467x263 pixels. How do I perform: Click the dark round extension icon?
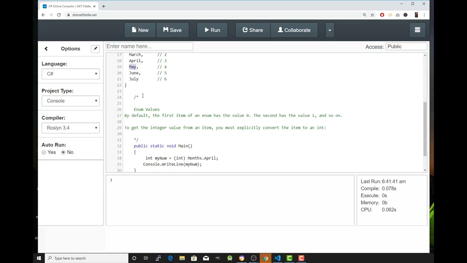[405, 15]
